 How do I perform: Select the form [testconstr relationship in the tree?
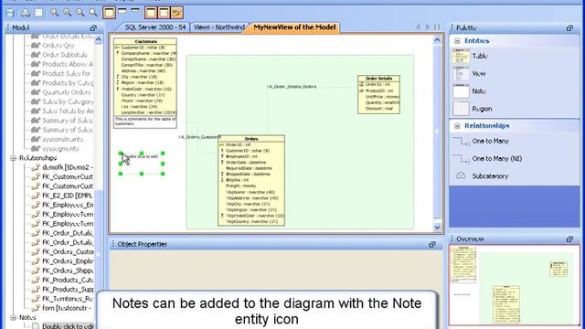click(67, 308)
